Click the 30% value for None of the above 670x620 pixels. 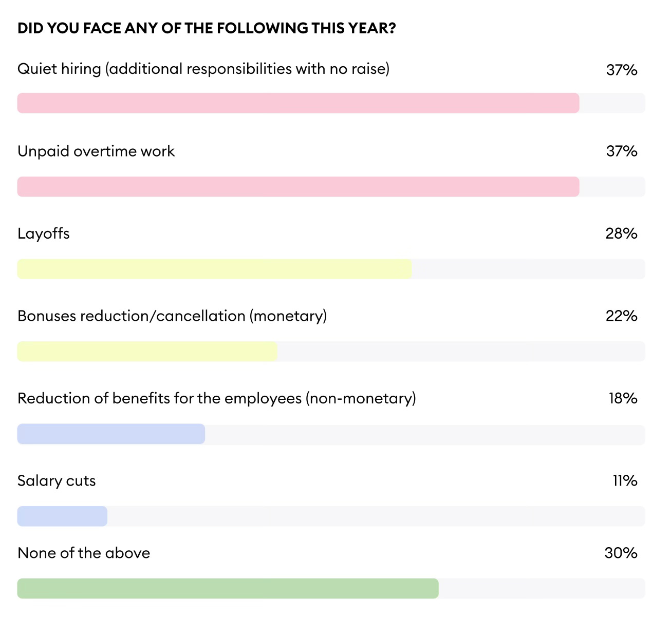(x=621, y=553)
